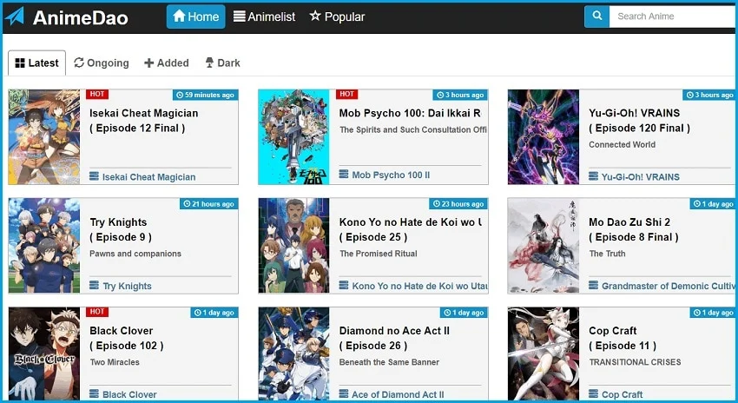Click the Cop Craft poster thumbnail
The width and height of the screenshot is (738, 403).
point(544,353)
